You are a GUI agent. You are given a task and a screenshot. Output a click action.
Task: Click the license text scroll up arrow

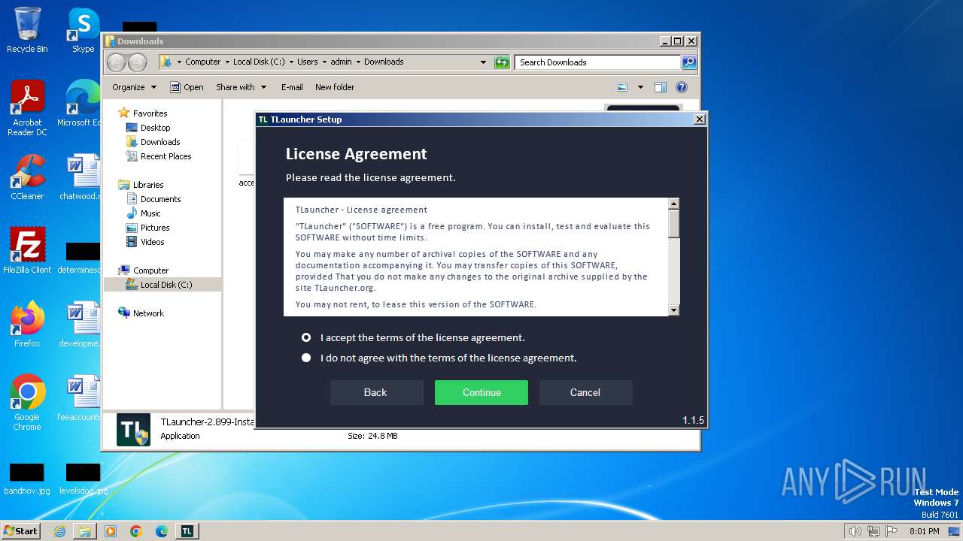(674, 204)
